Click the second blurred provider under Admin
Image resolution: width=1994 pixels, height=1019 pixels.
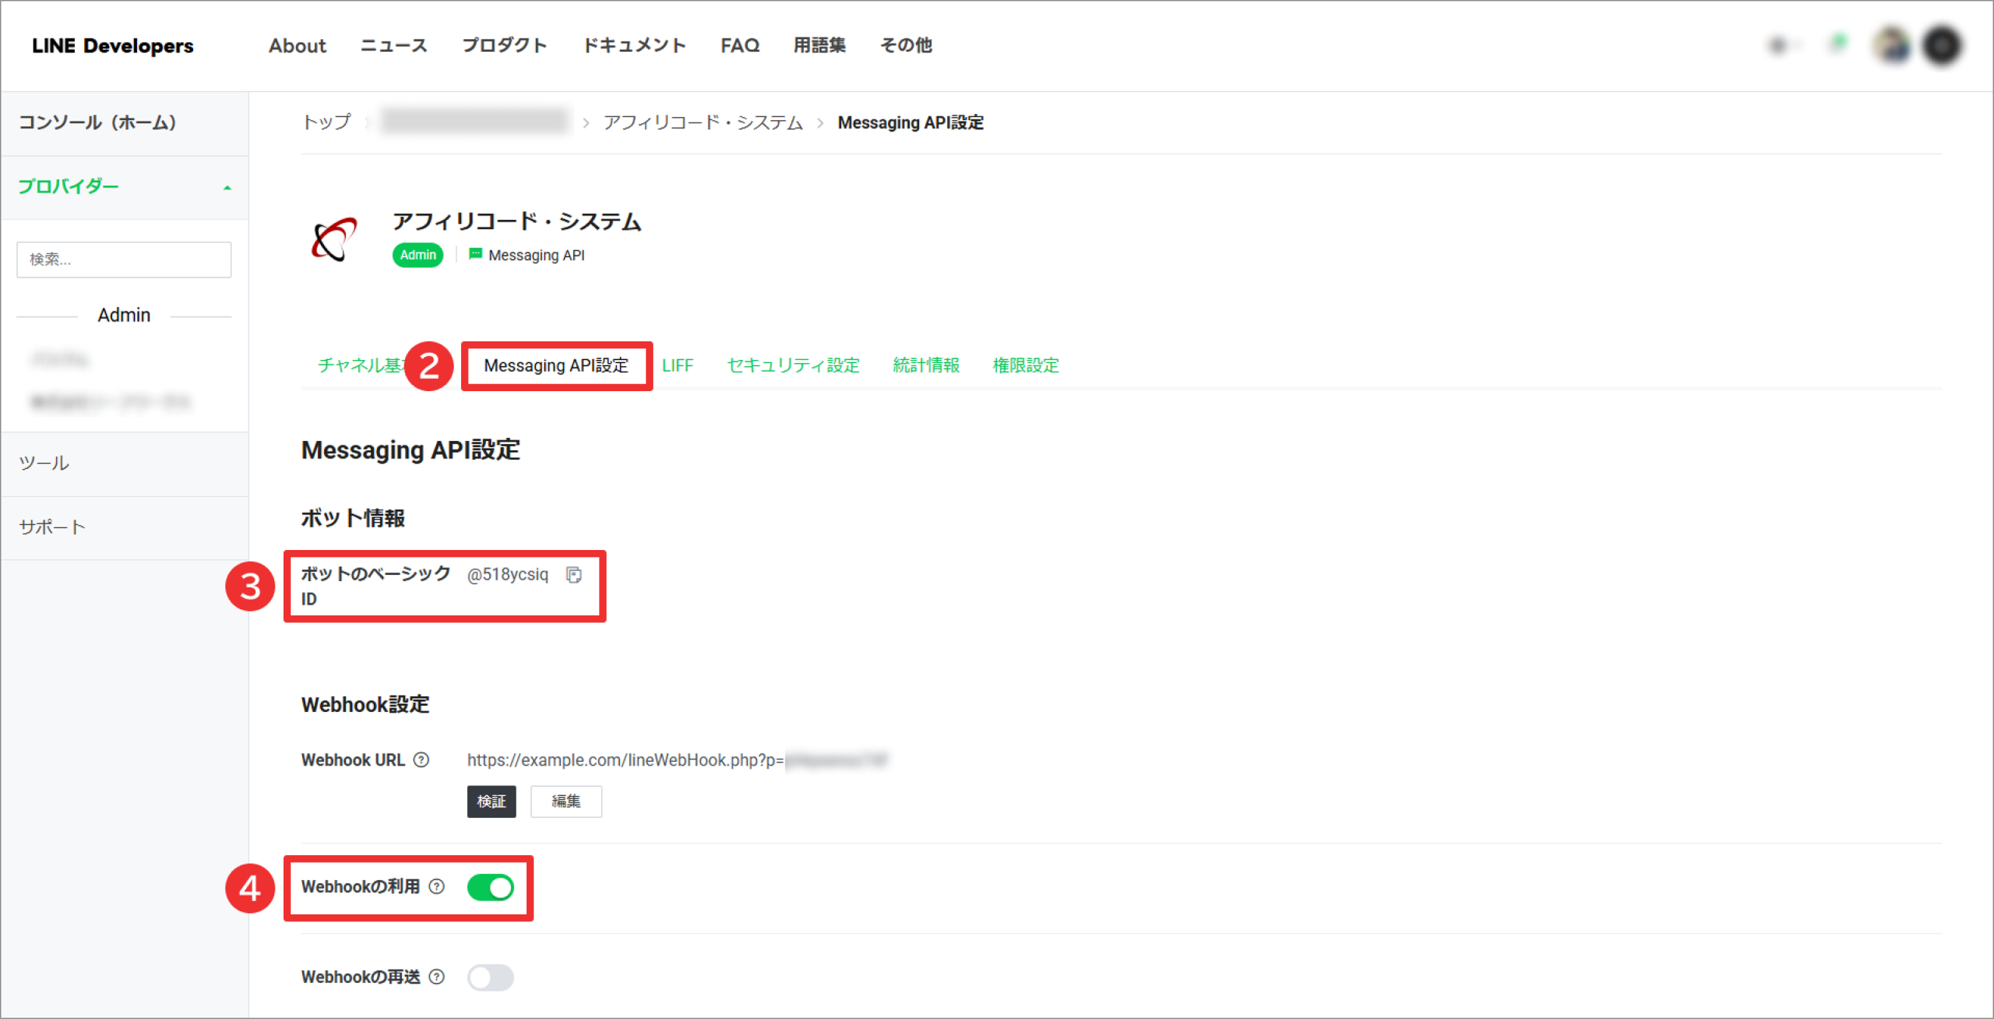pyautogui.click(x=110, y=402)
